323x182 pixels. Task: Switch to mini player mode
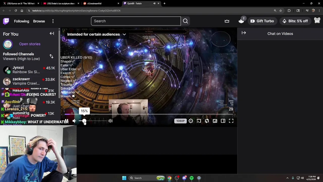215,121
